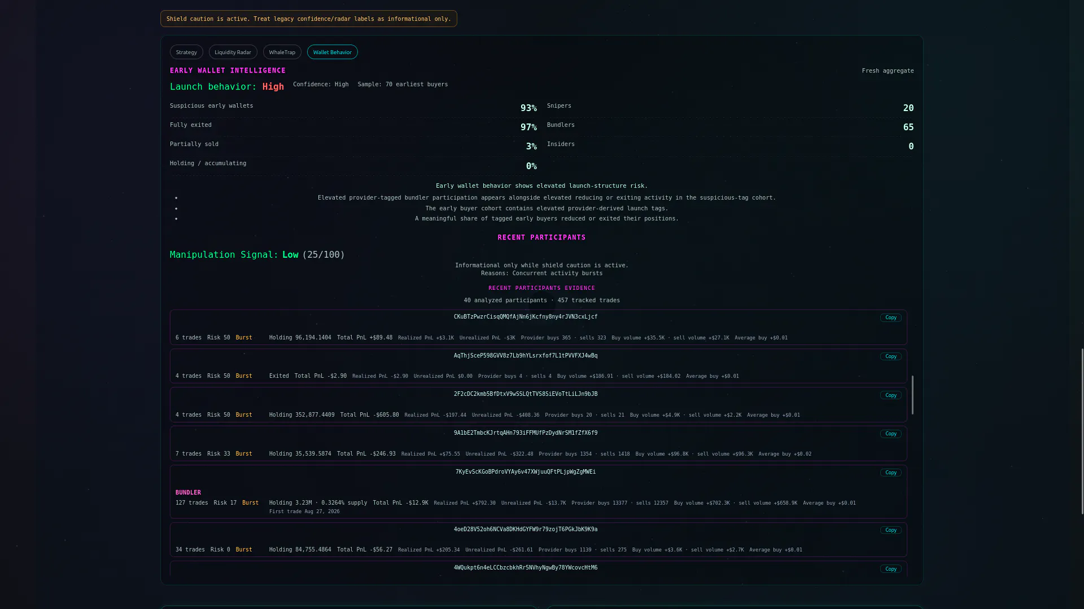This screenshot has width=1084, height=609.
Task: Click Total PnL -$246.93 value
Action: coord(366,454)
